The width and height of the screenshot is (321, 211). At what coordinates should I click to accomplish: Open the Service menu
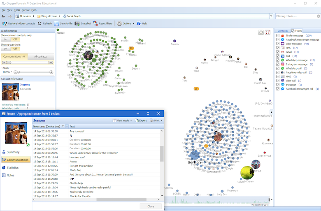pos(26,10)
